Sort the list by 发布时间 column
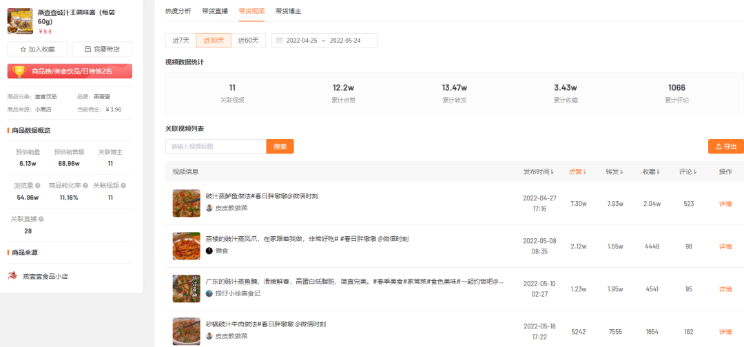This screenshot has width=744, height=347. click(539, 172)
